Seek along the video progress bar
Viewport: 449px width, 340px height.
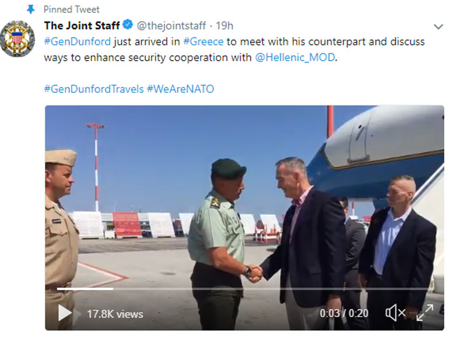click(244, 289)
